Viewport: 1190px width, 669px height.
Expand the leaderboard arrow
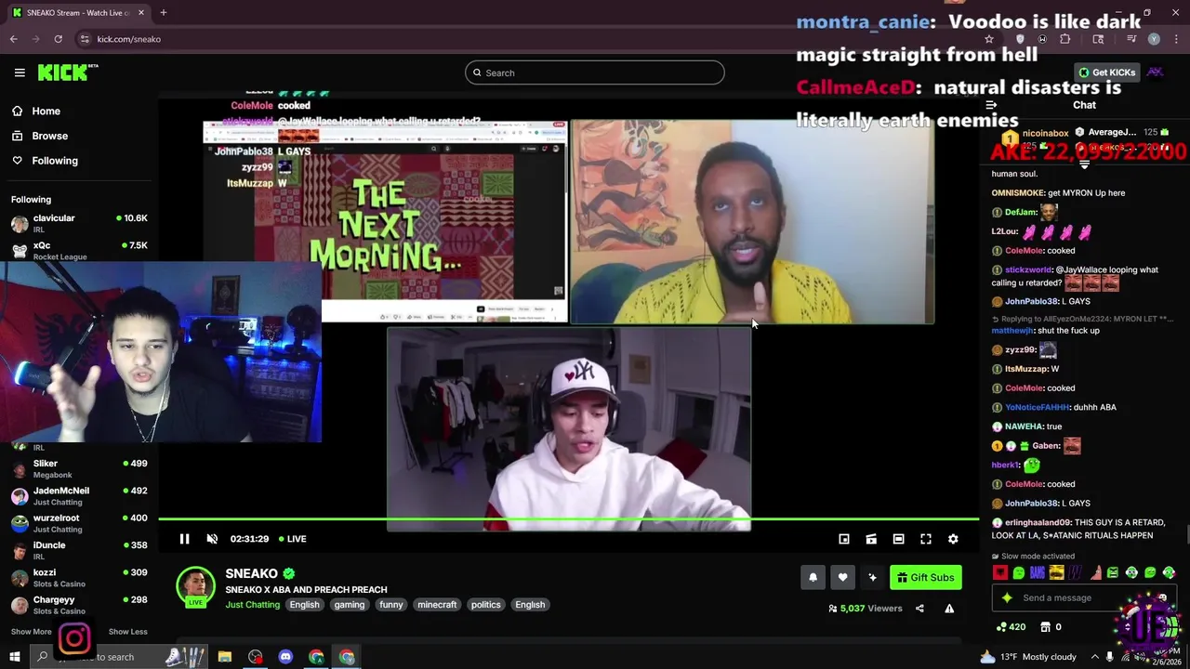[1084, 164]
